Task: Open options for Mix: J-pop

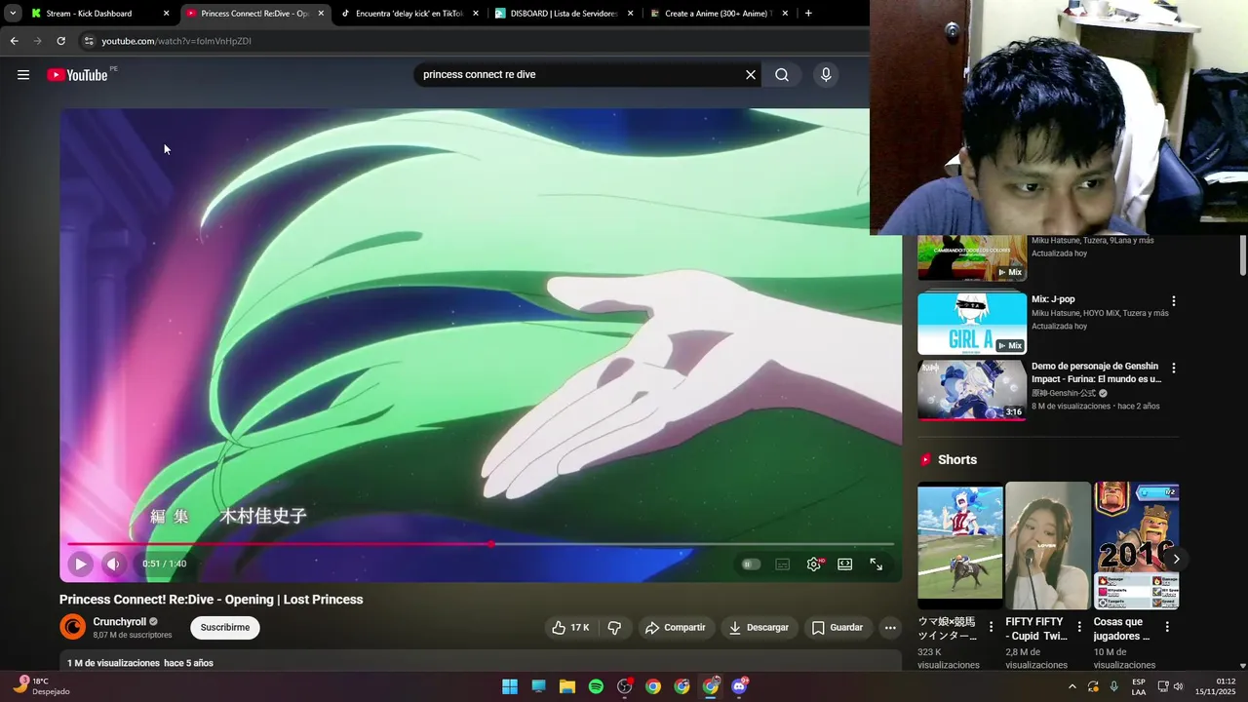Action: (x=1174, y=301)
